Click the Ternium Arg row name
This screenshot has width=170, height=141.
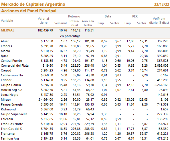click(10, 138)
